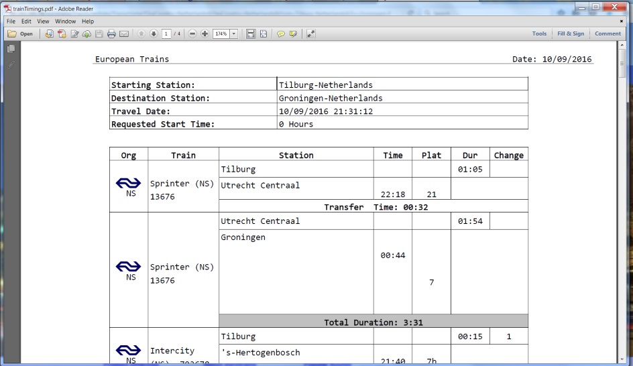Open the Edit menu

click(26, 21)
